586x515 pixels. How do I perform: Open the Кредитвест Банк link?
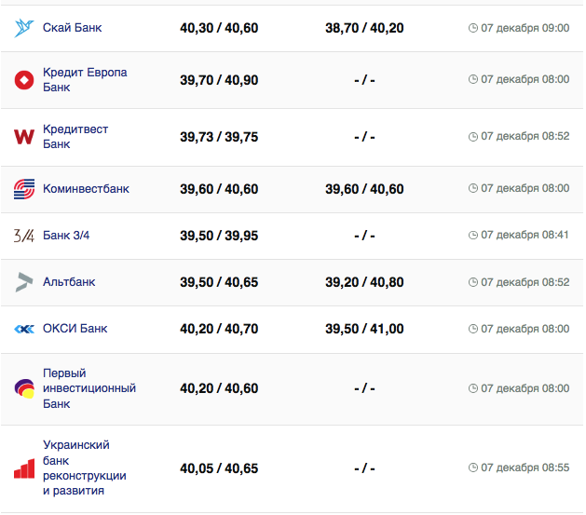pos(75,137)
